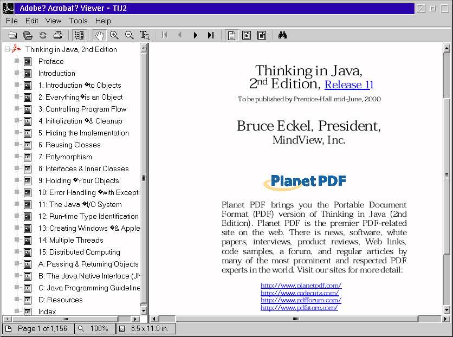Click the Acrobat PDF icon beside book title
Viewport: 453px width, 337px height.
(x=16, y=49)
